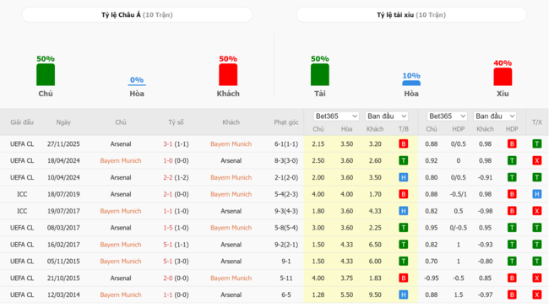Click the green Chủ 50% bar

pos(46,74)
